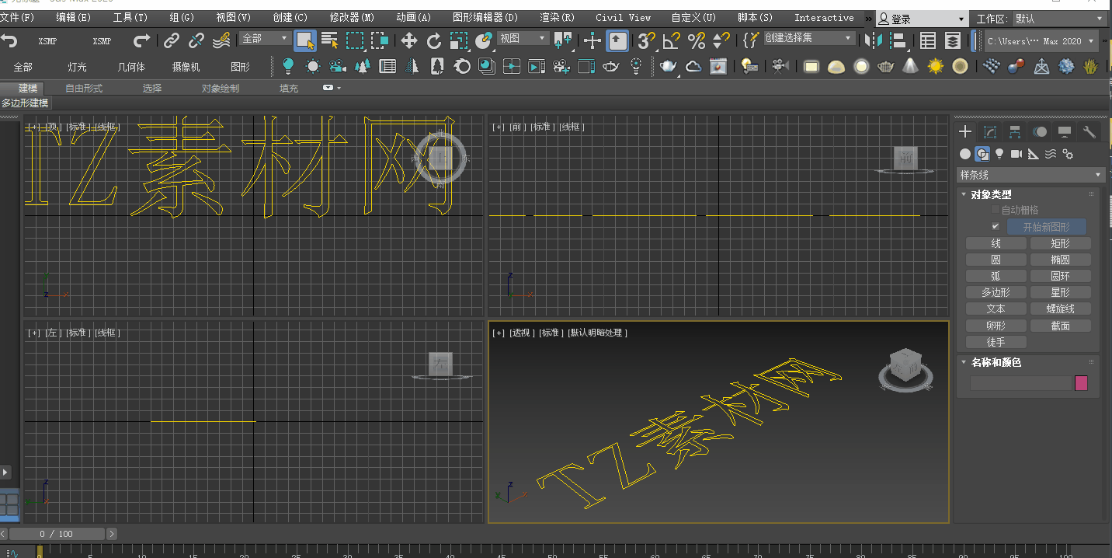Activate the Select and Move tool
This screenshot has width=1112, height=558.
tap(409, 40)
